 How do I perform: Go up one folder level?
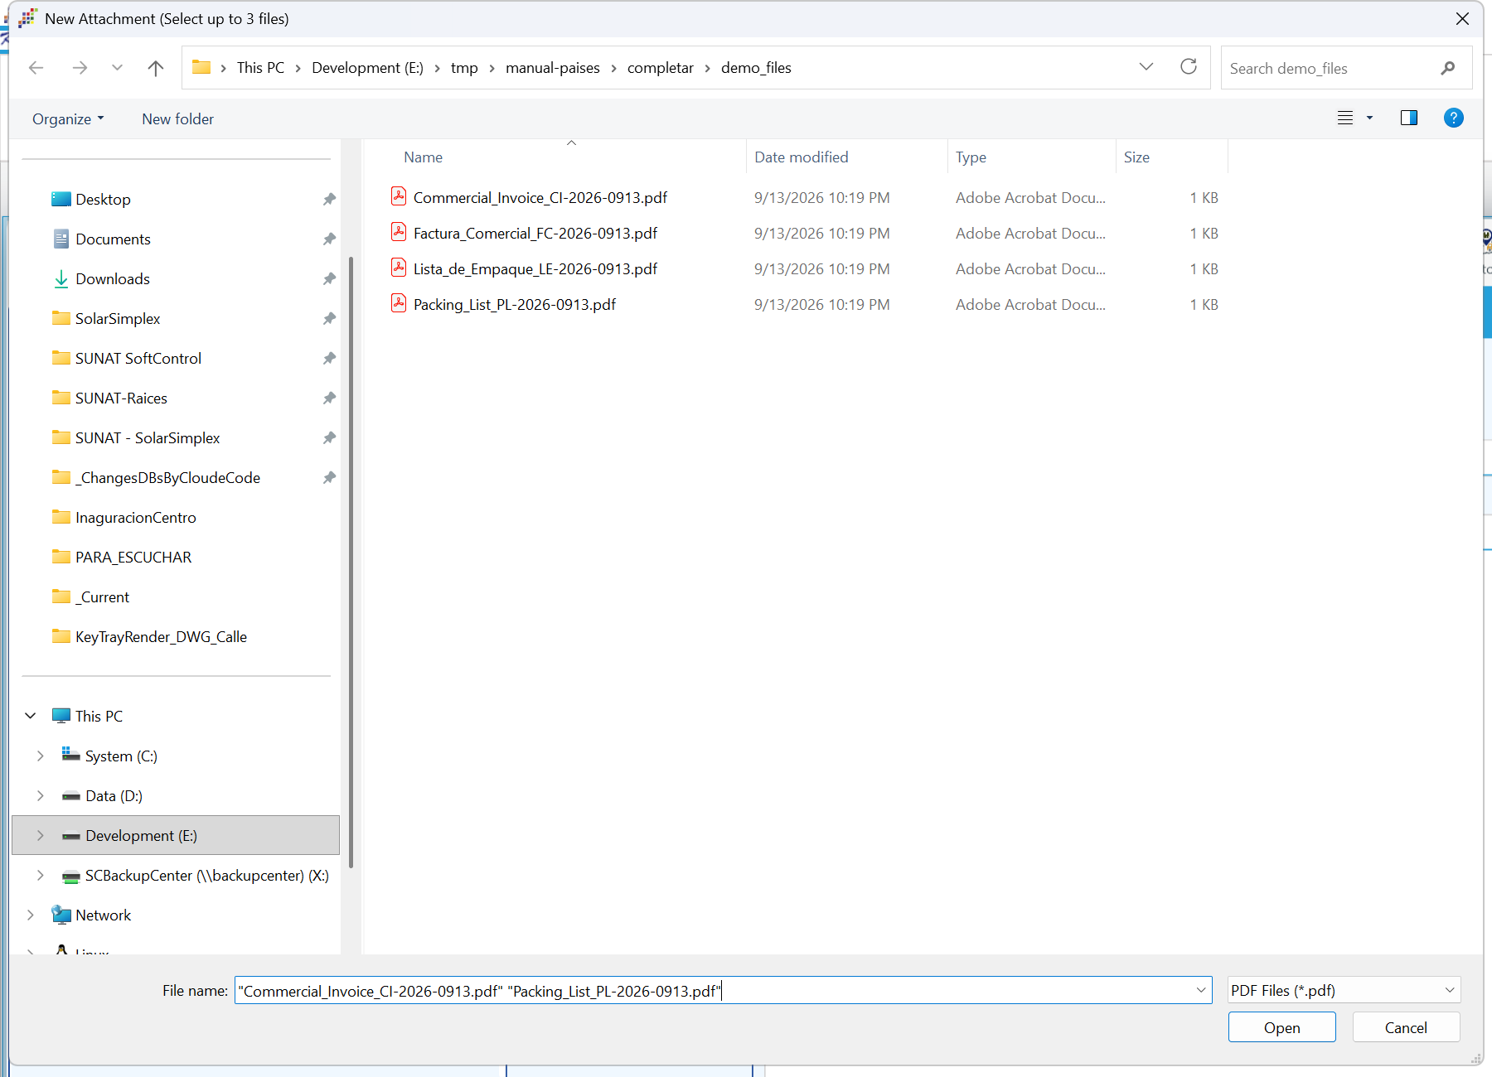[x=156, y=68]
